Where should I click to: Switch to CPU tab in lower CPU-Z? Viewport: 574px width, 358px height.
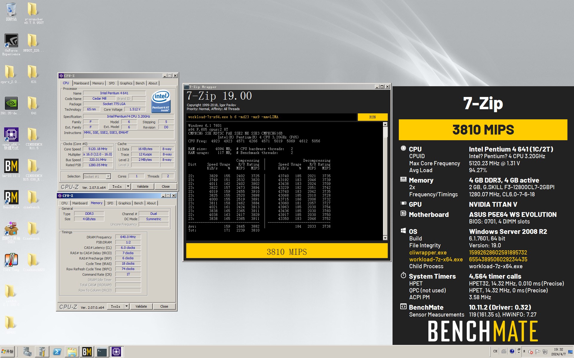click(64, 203)
